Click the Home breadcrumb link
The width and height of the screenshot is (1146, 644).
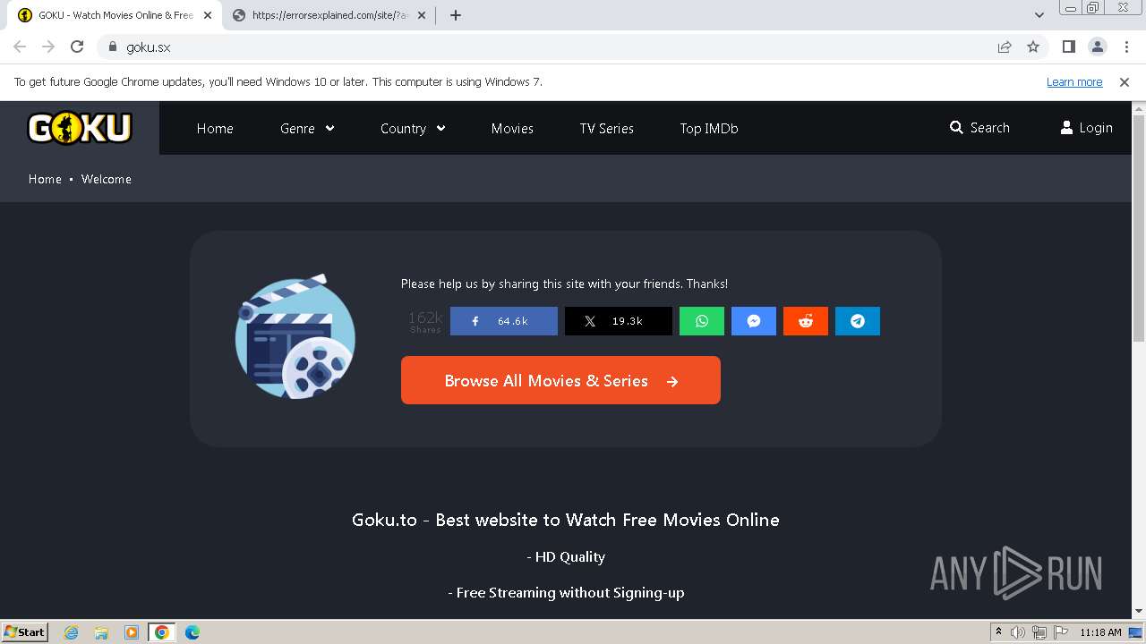(45, 179)
